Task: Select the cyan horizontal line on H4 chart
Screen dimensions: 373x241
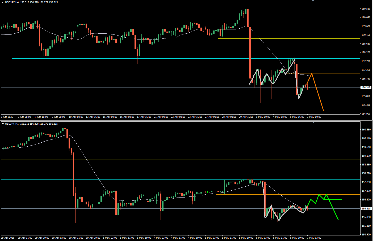Action: (186, 58)
